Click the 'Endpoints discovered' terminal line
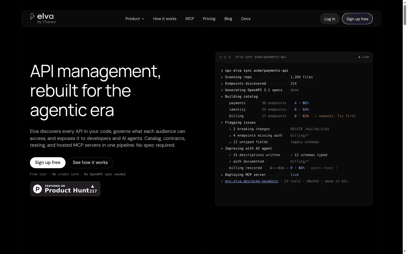The width and height of the screenshot is (407, 254). click(259, 84)
